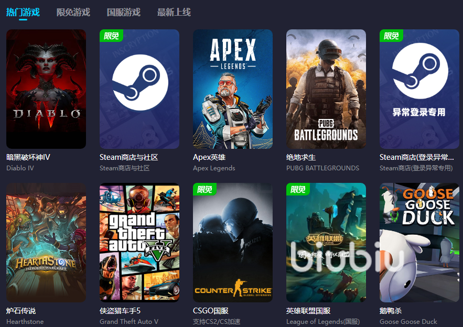Click the Steam 异常登录专用 logo tile
This screenshot has height=327, width=463.
[x=419, y=89]
